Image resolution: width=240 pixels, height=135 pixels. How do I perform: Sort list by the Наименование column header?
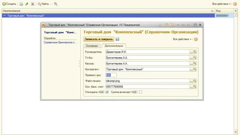pyautogui.click(x=108, y=11)
